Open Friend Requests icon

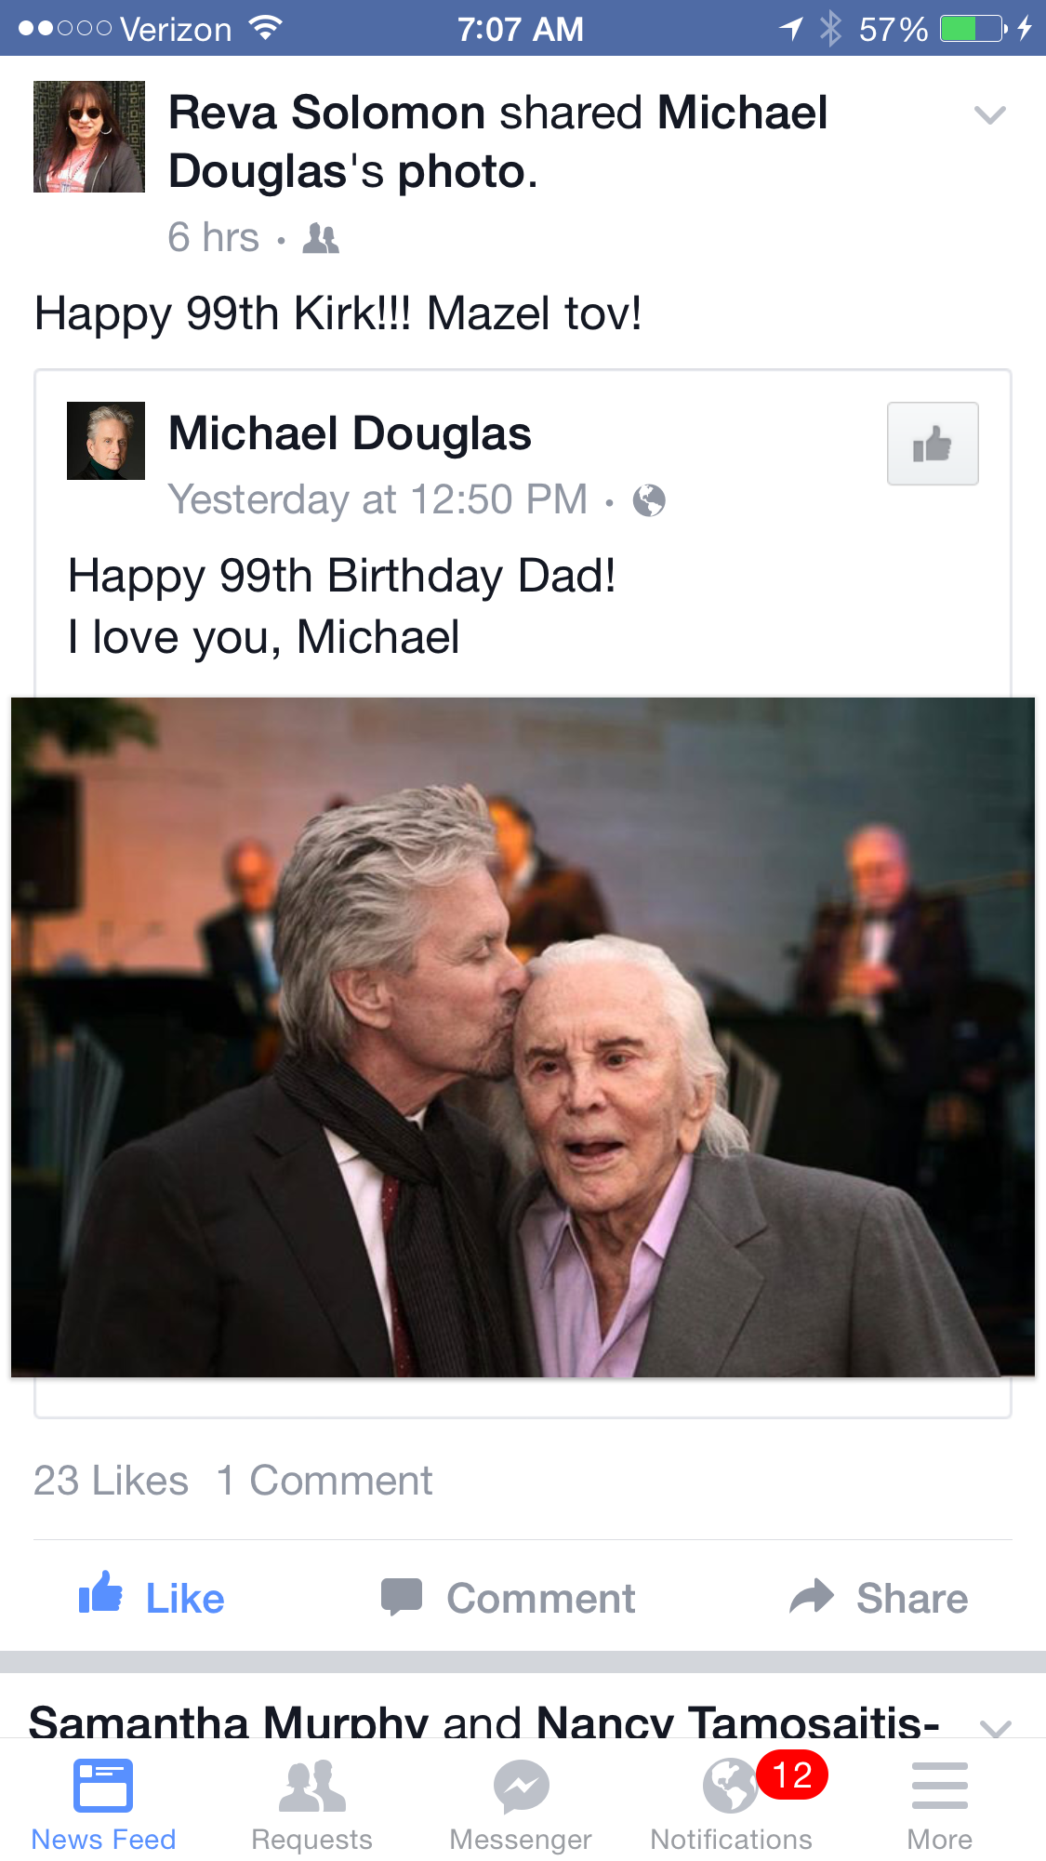click(312, 1788)
